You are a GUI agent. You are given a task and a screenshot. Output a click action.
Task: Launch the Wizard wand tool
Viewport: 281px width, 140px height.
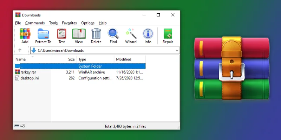[131, 36]
